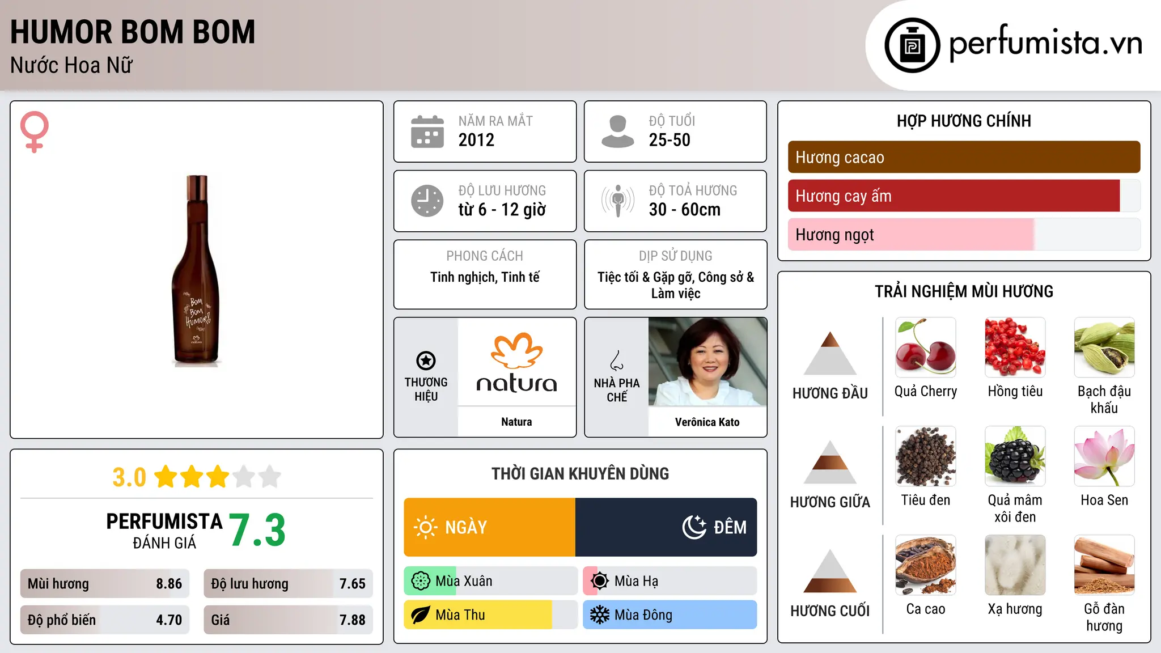Click the leaf icon for Mùa Thu
This screenshot has height=653, width=1161.
click(421, 615)
